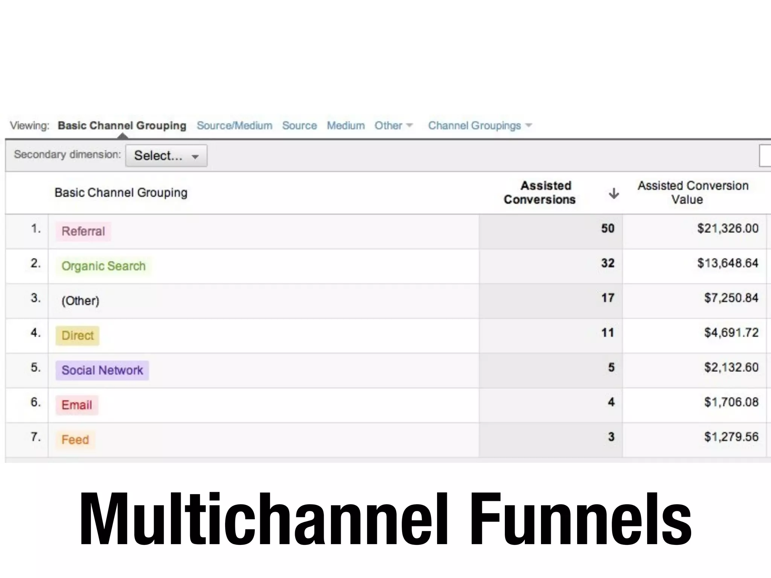Select the Basic Channel Grouping view tab

tap(122, 126)
